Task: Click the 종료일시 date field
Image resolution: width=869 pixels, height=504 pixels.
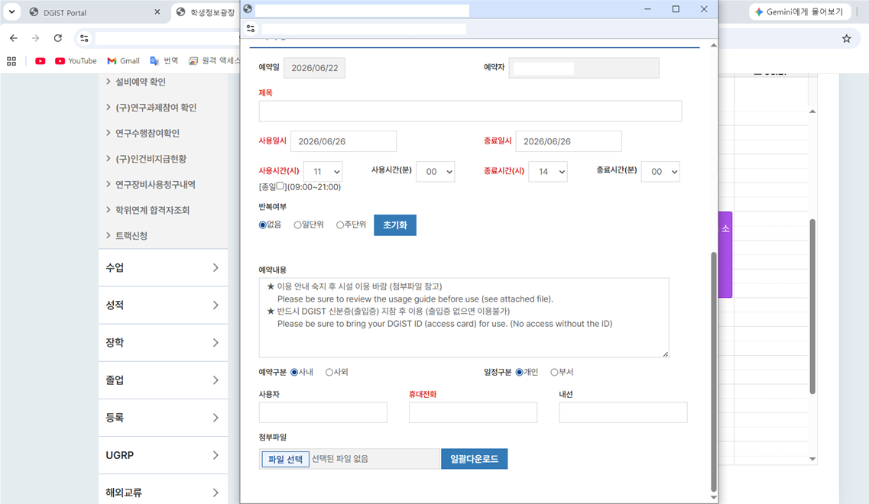Action: [569, 141]
